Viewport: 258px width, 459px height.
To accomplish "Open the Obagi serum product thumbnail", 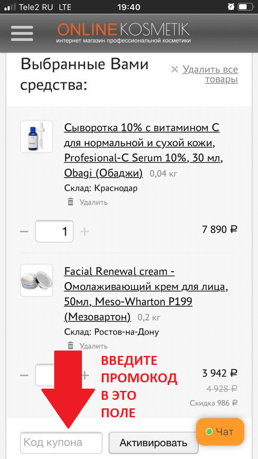I will 37,136.
